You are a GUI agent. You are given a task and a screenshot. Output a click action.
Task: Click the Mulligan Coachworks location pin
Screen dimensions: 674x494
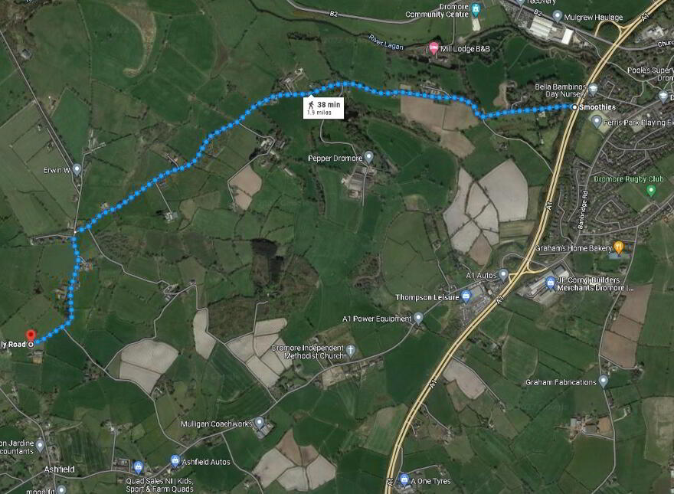click(259, 422)
